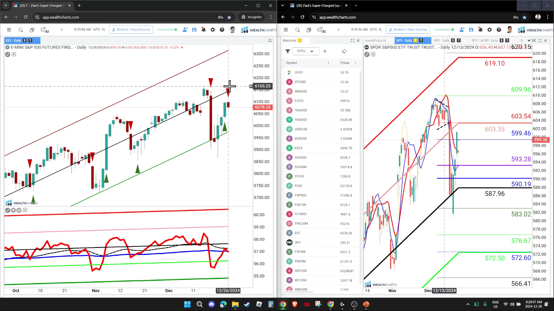Add new widget with plus in right toolbar

[x=338, y=30]
